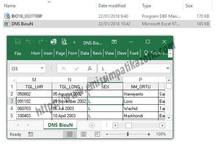Click the Redo arrow icon
This screenshot has width=219, height=147.
(x=41, y=42)
